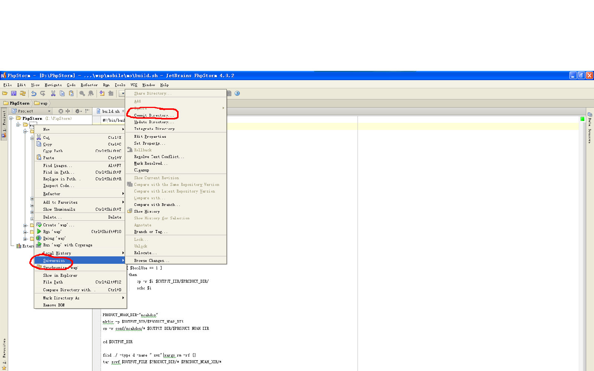The image size is (594, 371).
Task: Switch to the build.sh editor tab
Action: pyautogui.click(x=111, y=111)
